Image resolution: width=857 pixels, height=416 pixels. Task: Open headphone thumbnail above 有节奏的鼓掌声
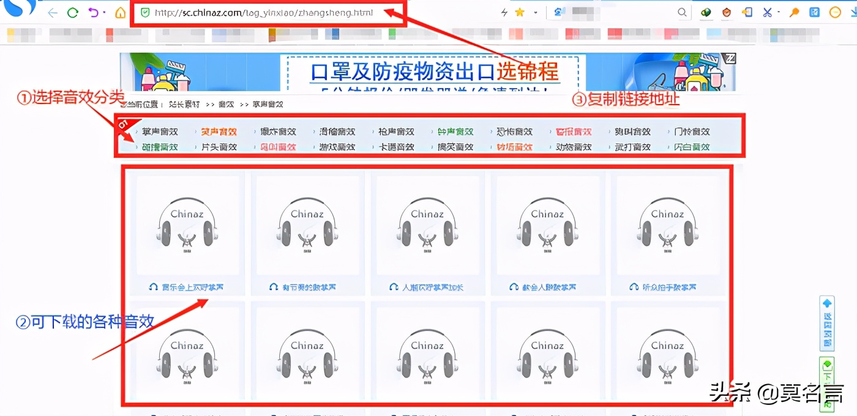point(307,225)
